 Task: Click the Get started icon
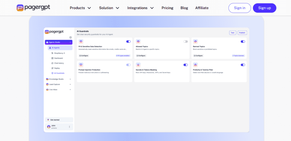point(48,120)
